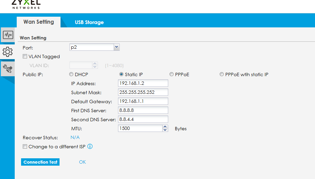
Task: Click the Zyxel Networks logo
Action: click(x=26, y=4)
